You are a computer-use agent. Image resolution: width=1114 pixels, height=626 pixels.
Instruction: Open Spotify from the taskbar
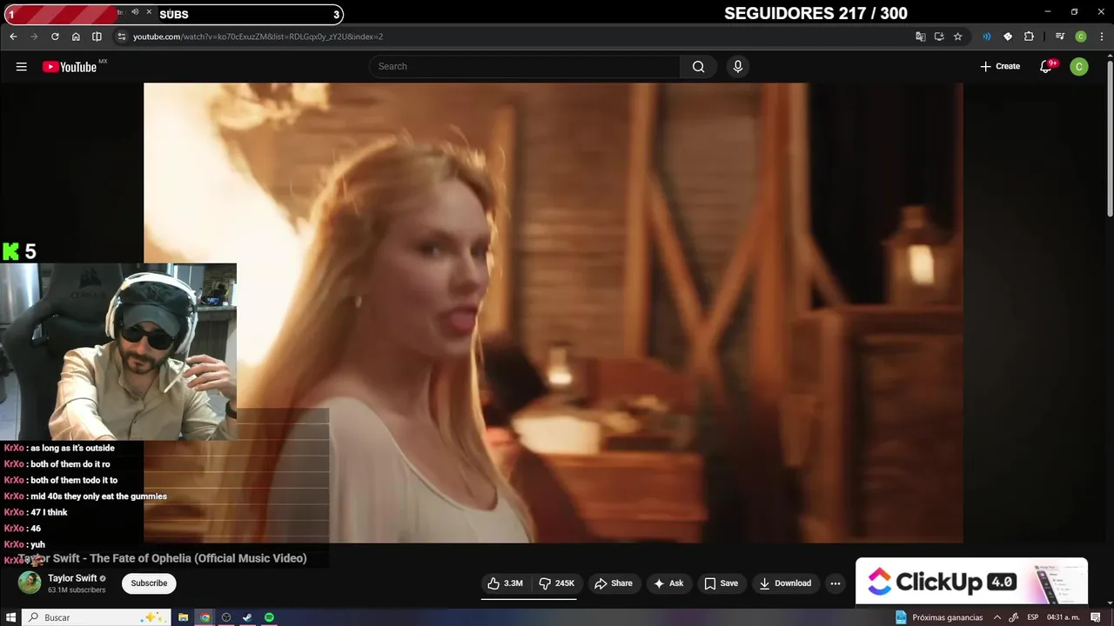point(269,617)
